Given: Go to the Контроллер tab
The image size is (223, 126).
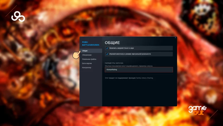Looking at the screenshot, I should (x=86, y=68).
